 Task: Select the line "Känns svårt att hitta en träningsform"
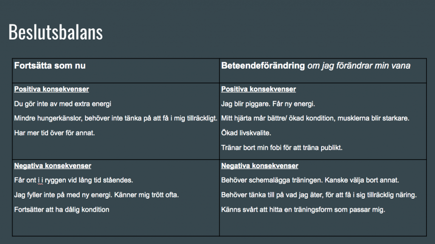(x=303, y=209)
